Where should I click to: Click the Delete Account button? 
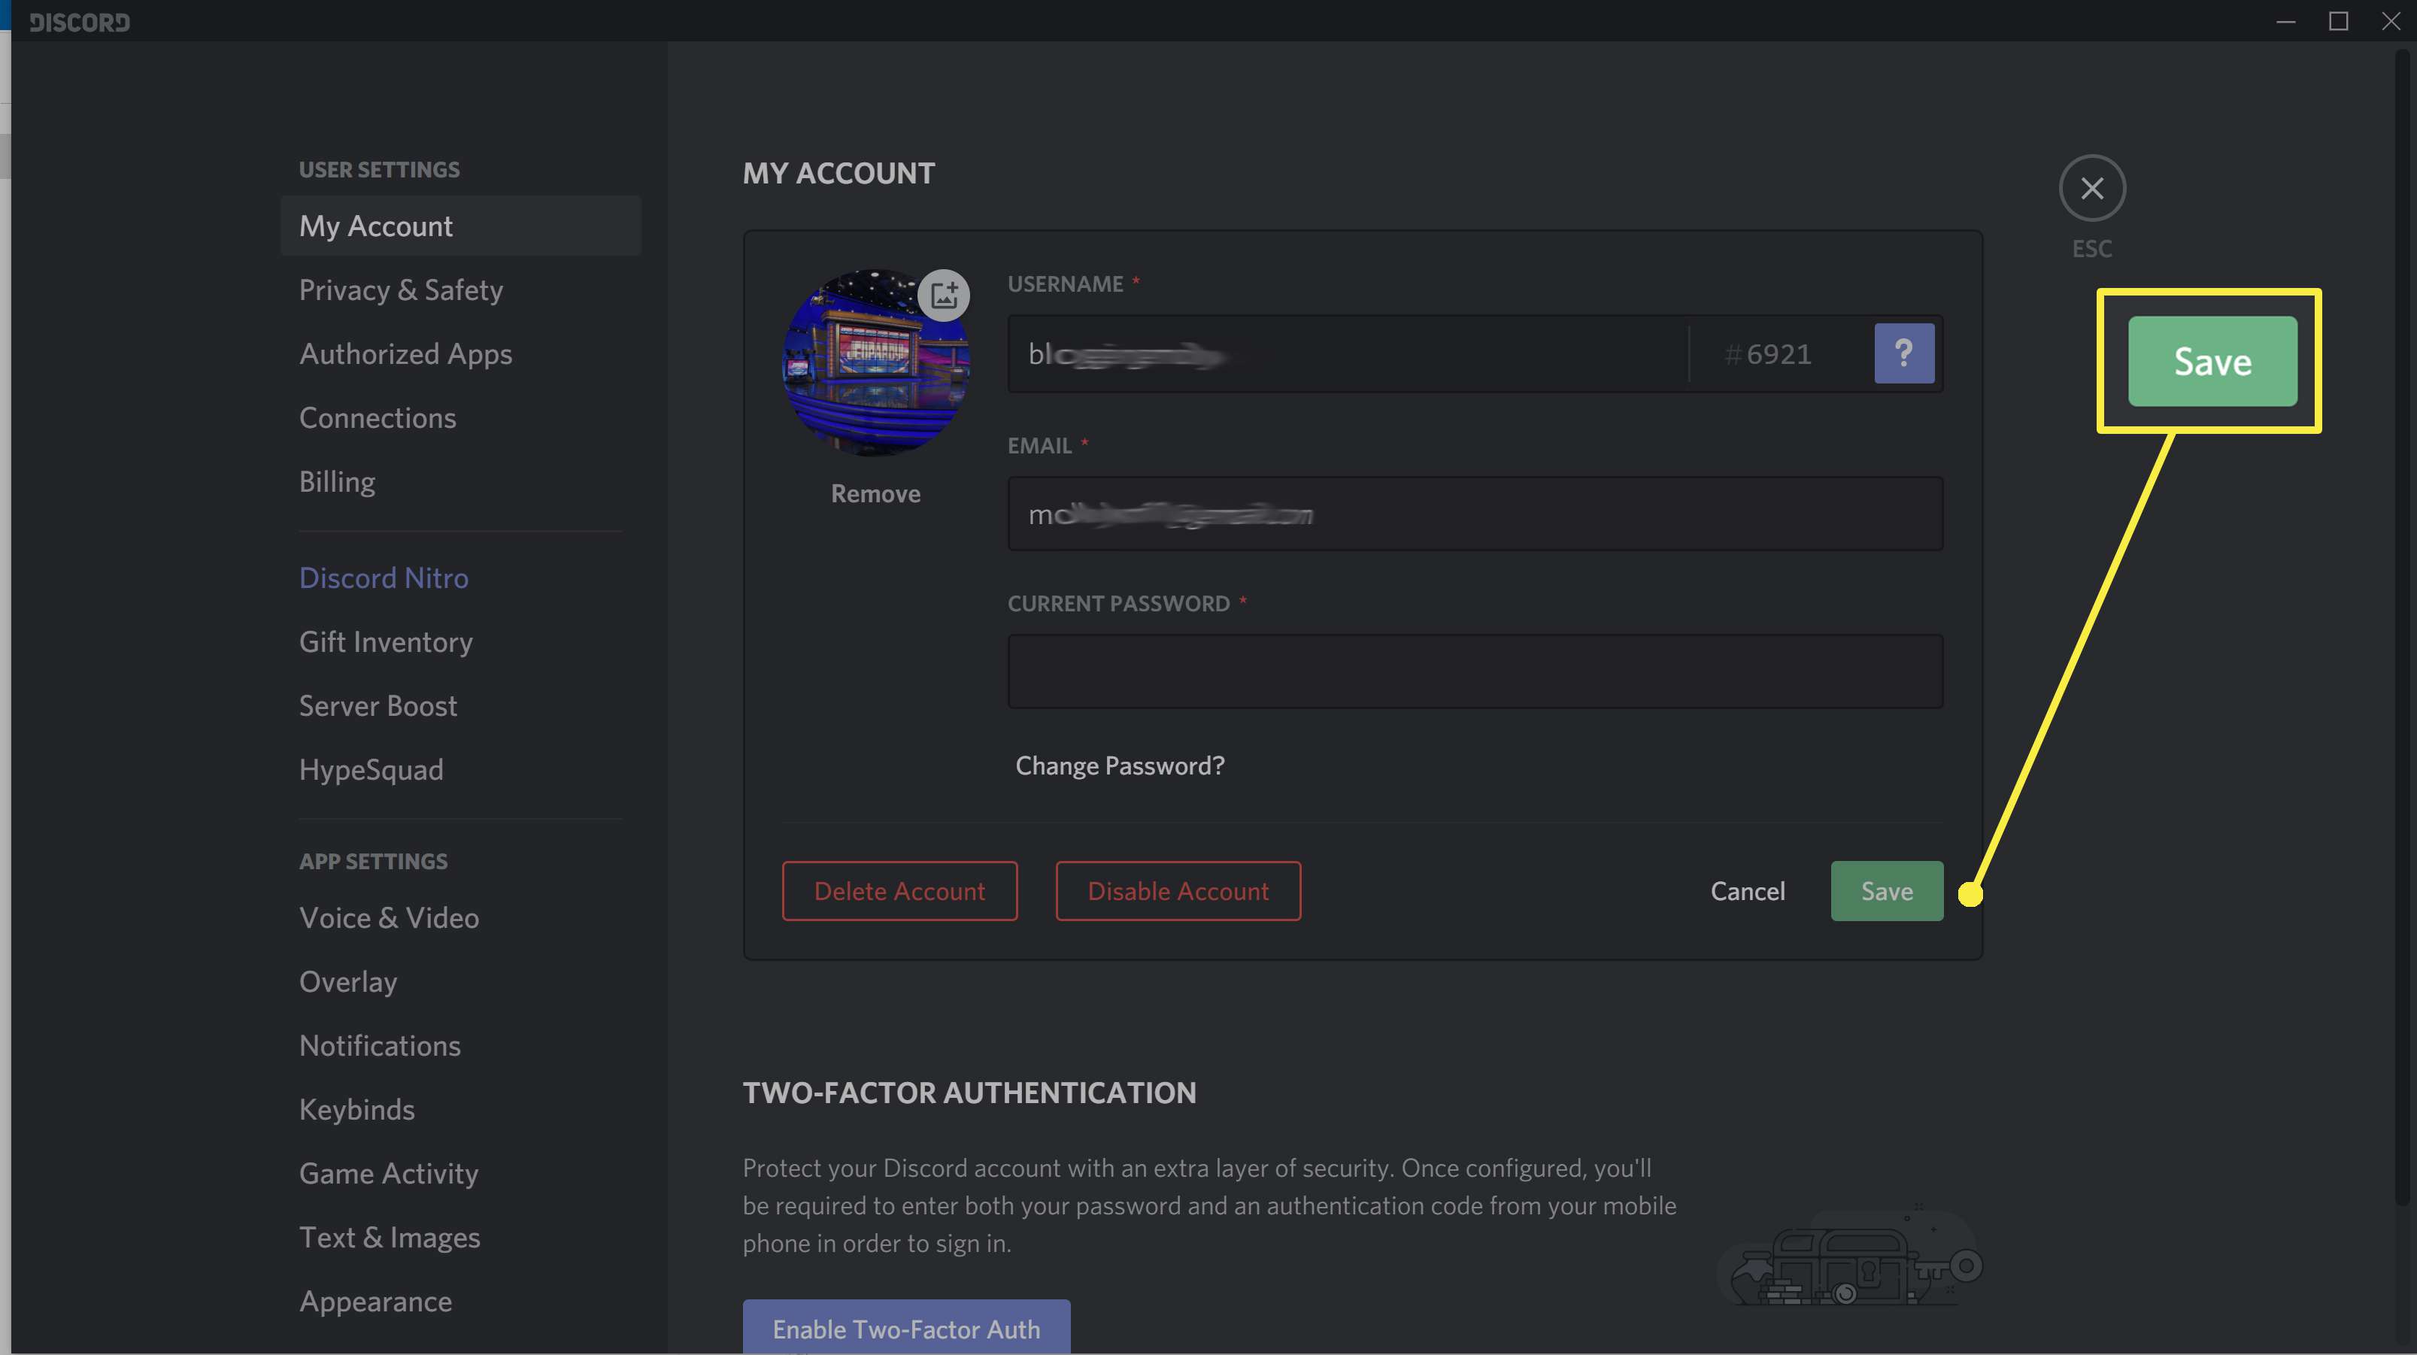point(900,890)
